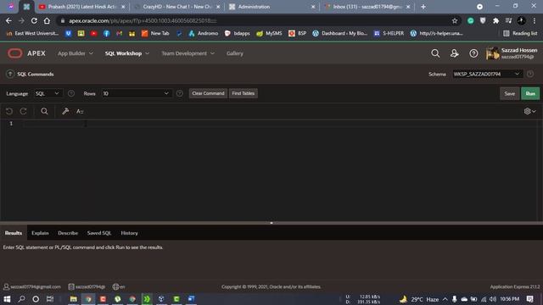
Task: Open the Help question mark menu
Action: coord(473,53)
